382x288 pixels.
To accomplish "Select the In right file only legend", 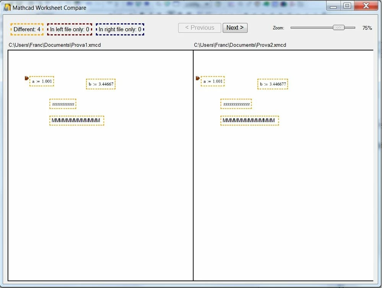I will click(120, 29).
